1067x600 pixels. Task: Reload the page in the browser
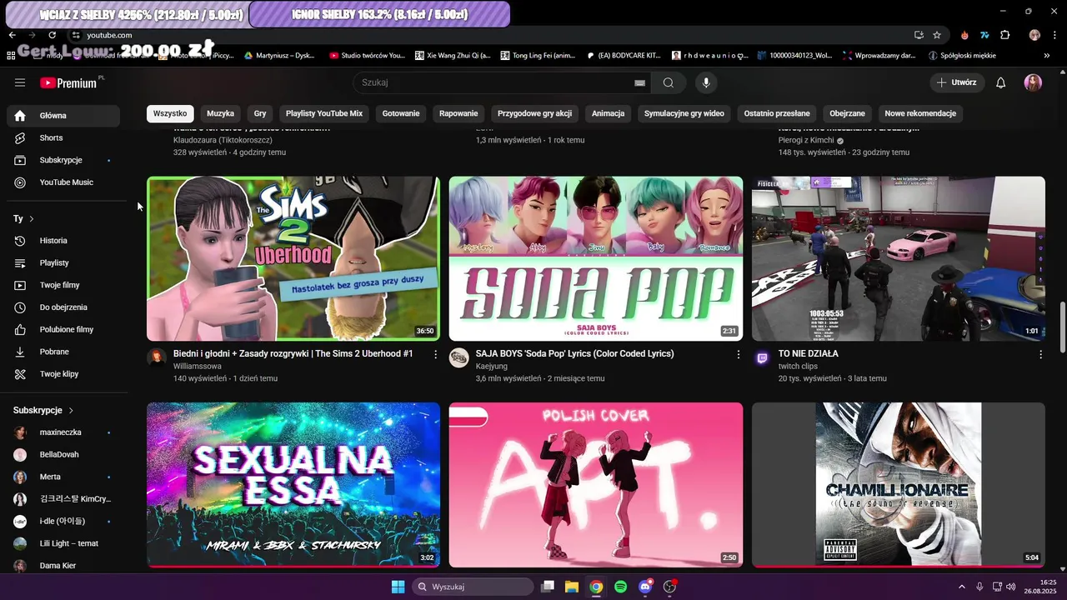coord(52,35)
